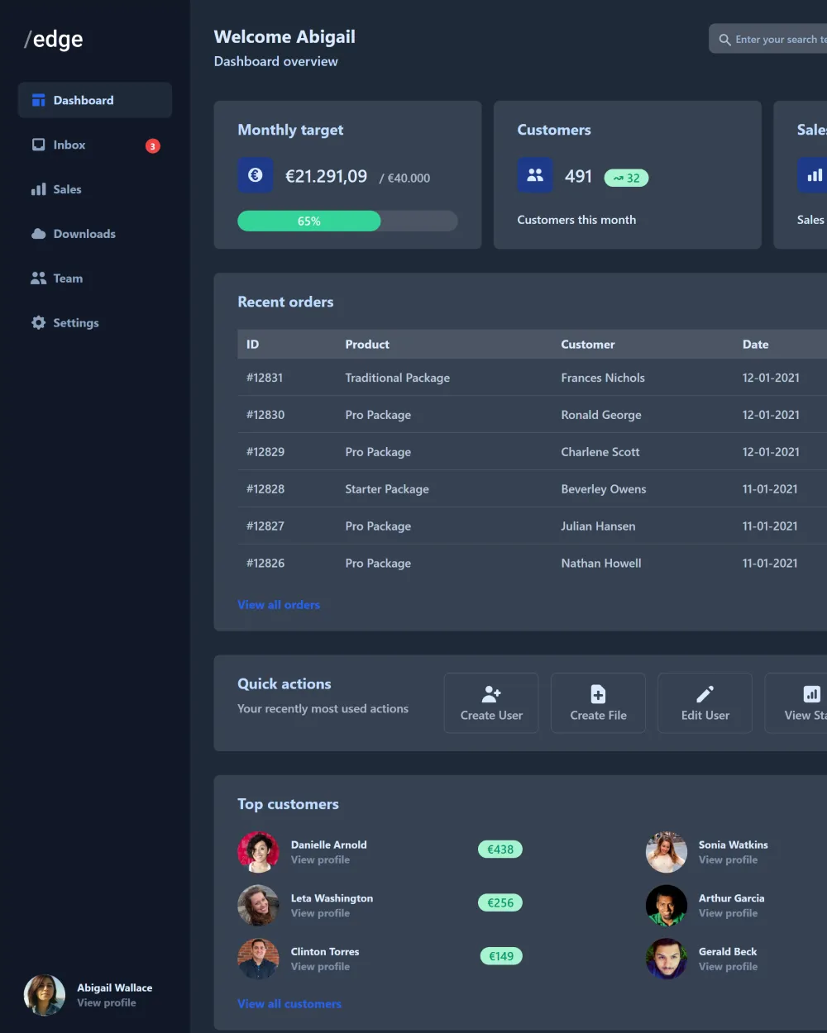Open Settings from the sidebar
Image resolution: width=827 pixels, height=1033 pixels.
(x=95, y=323)
